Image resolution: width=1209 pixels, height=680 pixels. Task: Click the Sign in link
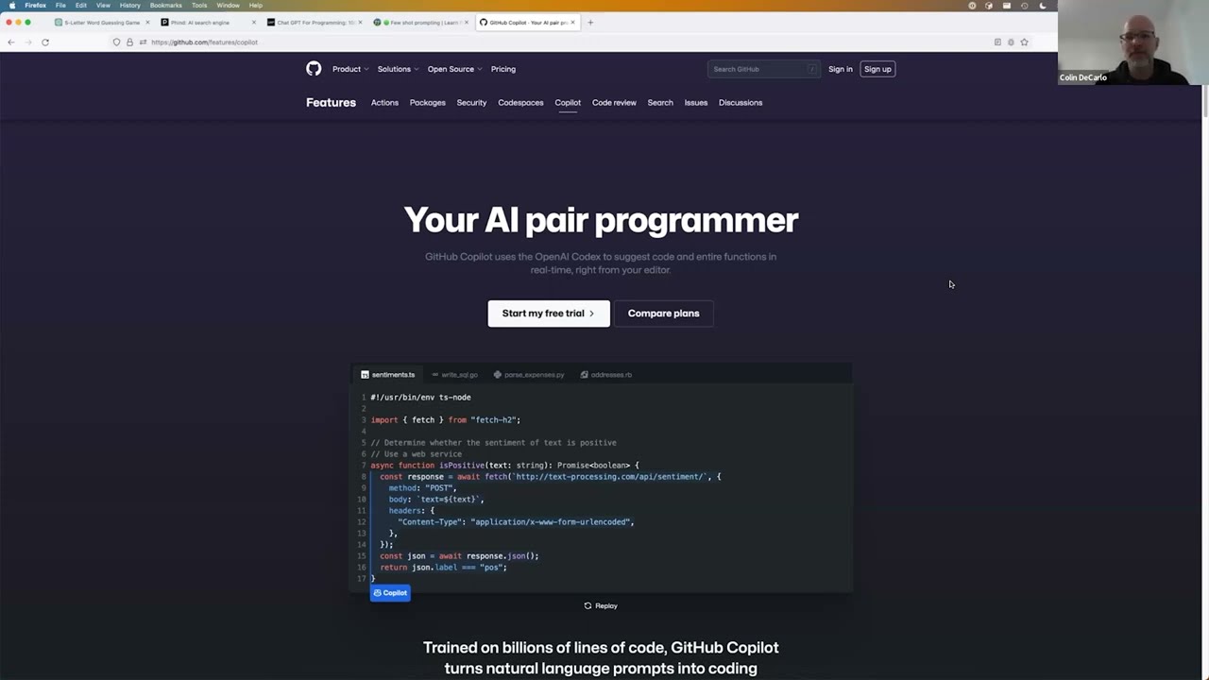click(x=841, y=69)
